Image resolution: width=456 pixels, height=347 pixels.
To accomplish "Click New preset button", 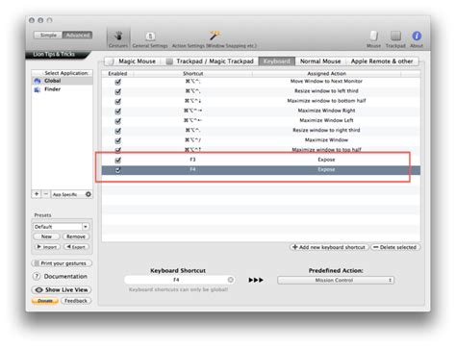I will [x=46, y=236].
